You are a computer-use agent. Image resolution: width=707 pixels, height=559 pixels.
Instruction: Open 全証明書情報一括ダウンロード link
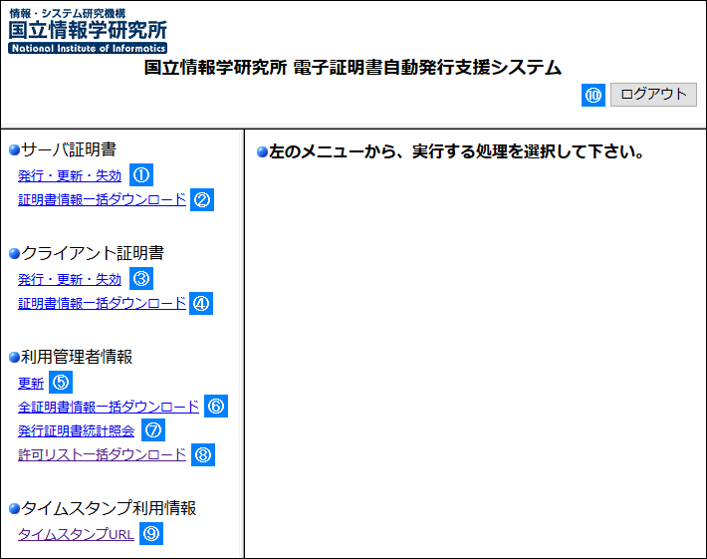[109, 407]
